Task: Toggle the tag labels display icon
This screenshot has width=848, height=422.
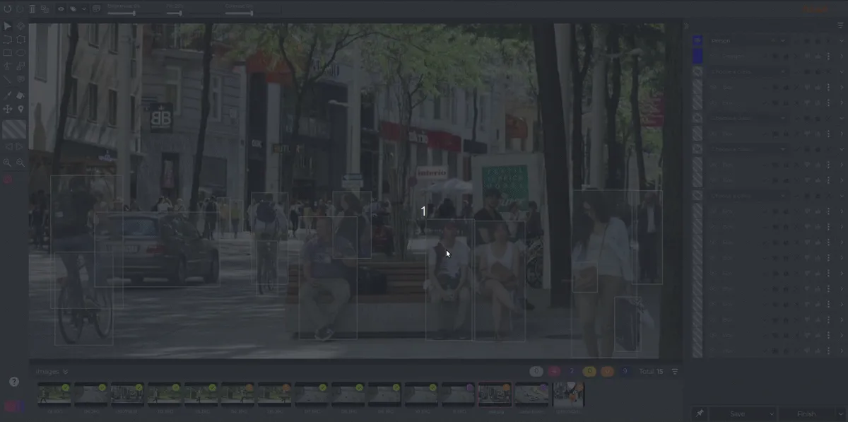Action: pos(73,9)
